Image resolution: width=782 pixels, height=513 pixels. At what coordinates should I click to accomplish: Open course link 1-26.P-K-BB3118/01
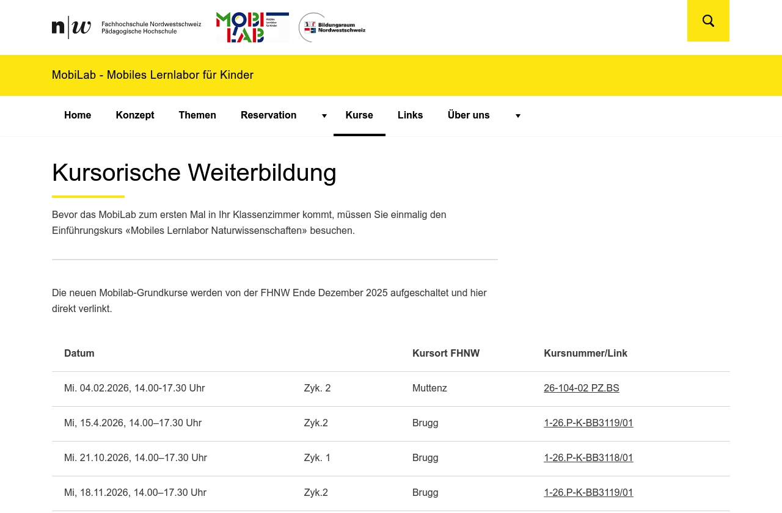tap(588, 458)
